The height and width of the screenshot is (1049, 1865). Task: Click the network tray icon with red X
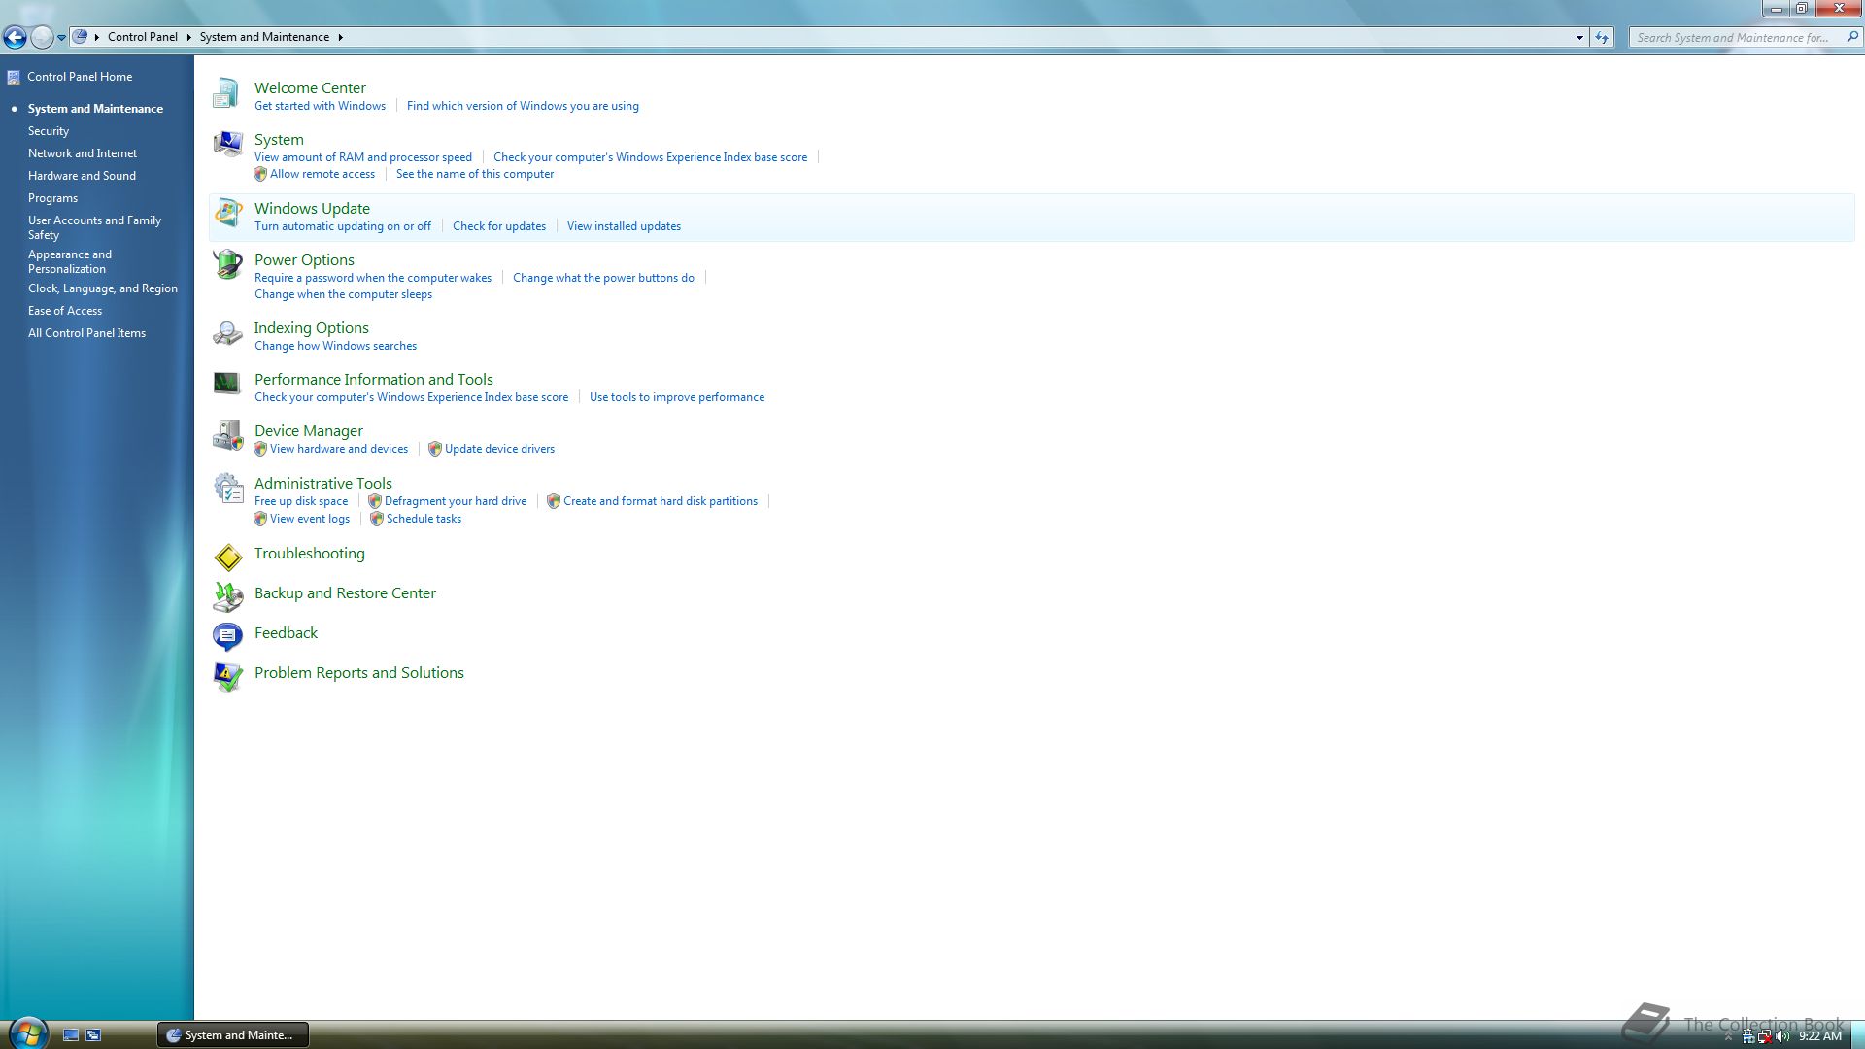(1765, 1036)
